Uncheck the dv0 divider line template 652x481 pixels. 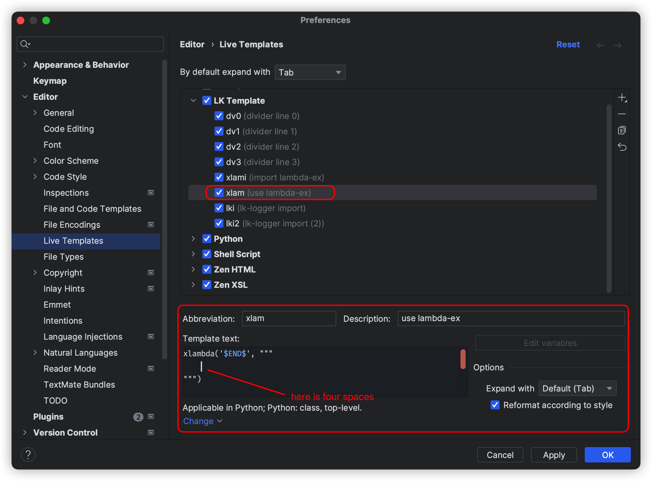pos(219,116)
